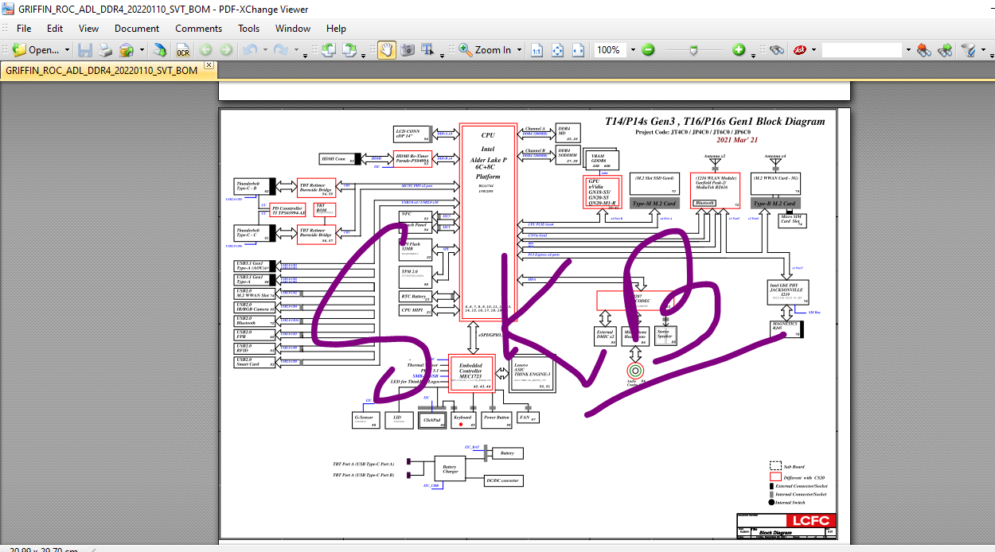The height and width of the screenshot is (552, 995).
Task: Click the 100% zoom level field
Action: [x=610, y=50]
